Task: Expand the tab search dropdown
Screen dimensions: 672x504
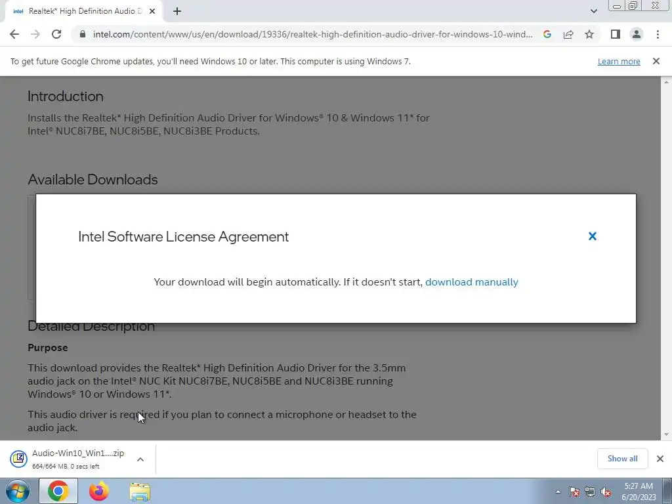Action: [593, 11]
